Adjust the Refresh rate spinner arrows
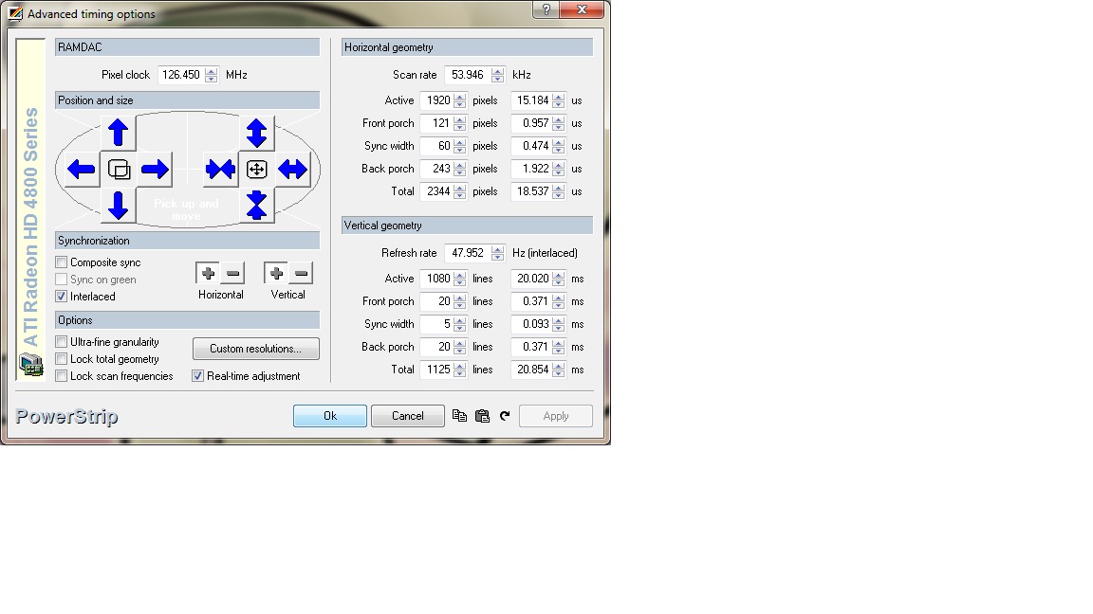The width and height of the screenshot is (1093, 614). coord(498,253)
